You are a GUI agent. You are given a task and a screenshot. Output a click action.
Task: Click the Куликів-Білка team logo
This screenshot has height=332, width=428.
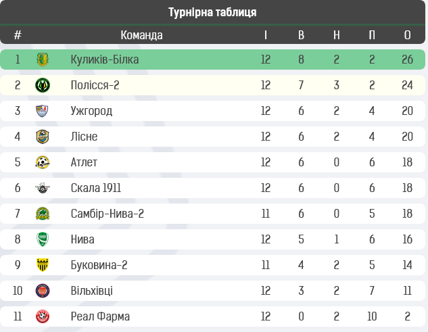point(43,60)
